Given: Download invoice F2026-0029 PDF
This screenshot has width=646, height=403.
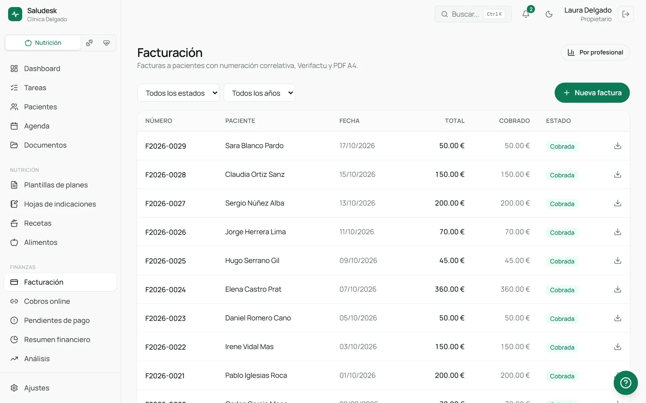Looking at the screenshot, I should click(617, 146).
